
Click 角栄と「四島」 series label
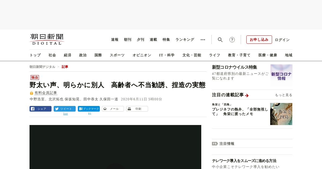click(x=222, y=104)
